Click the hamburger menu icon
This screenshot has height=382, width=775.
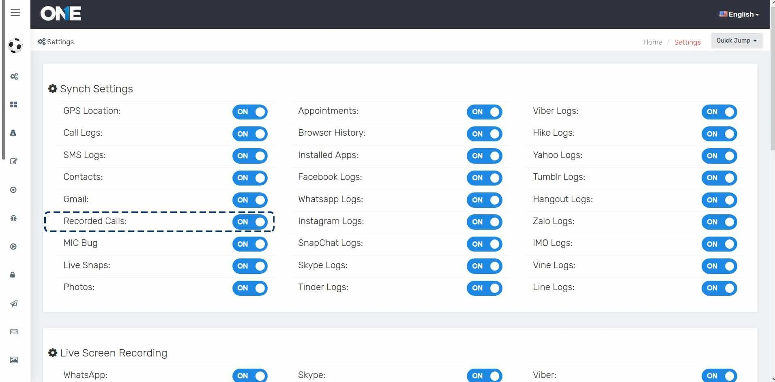[x=15, y=13]
